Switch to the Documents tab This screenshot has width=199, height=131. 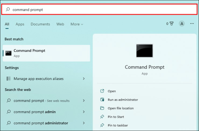(40, 24)
